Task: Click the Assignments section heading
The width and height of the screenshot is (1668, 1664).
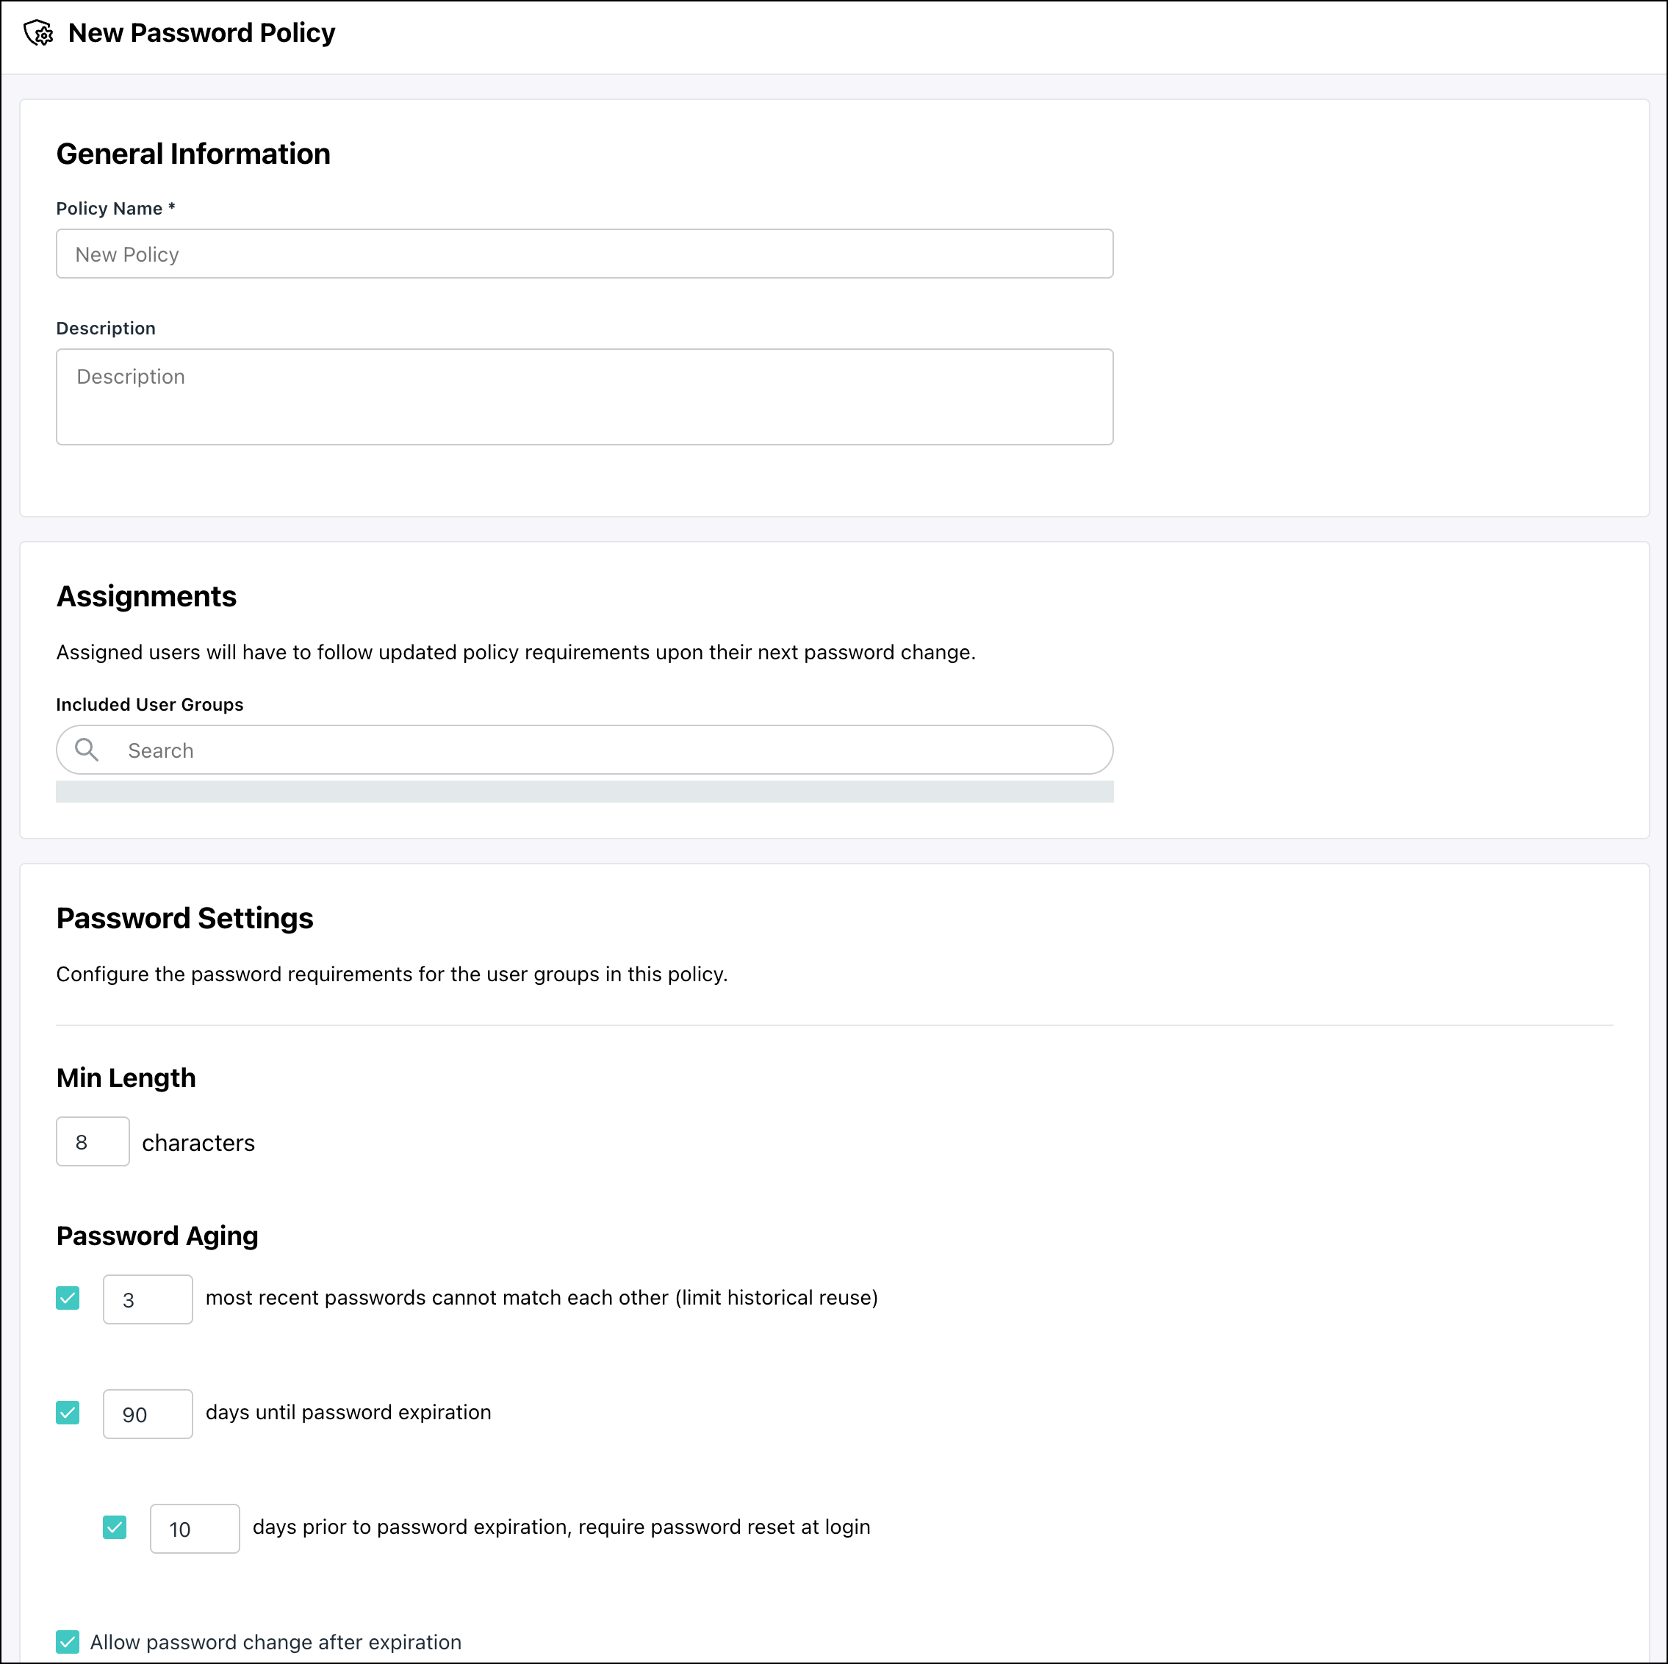Action: pos(146,596)
